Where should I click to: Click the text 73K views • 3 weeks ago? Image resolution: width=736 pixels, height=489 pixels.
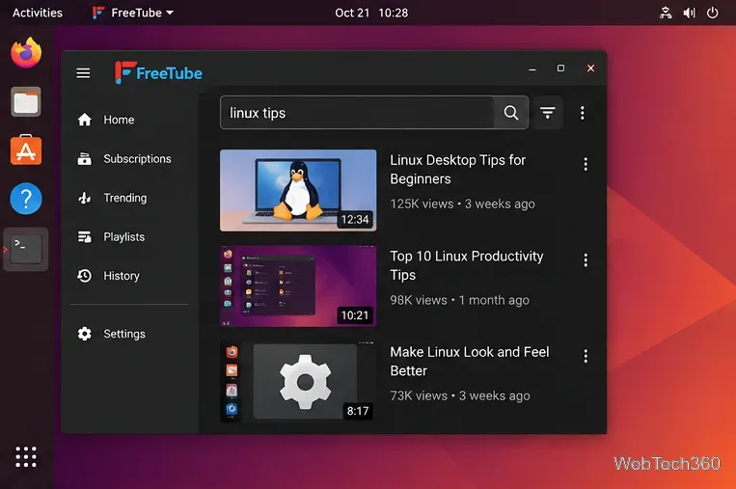(460, 396)
